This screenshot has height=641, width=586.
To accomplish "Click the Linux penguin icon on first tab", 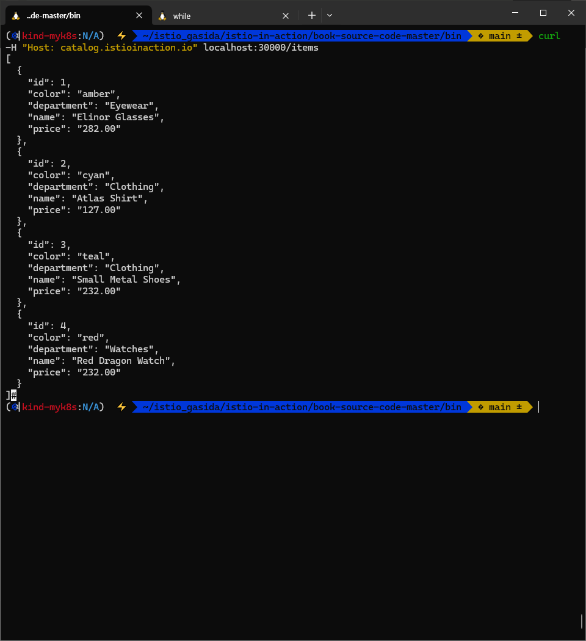I will (x=16, y=15).
